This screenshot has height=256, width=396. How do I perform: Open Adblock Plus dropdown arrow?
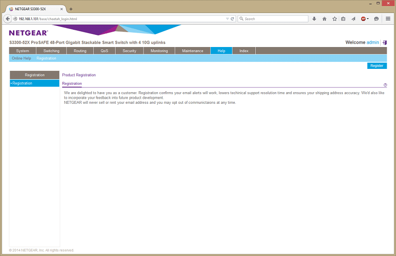368,19
